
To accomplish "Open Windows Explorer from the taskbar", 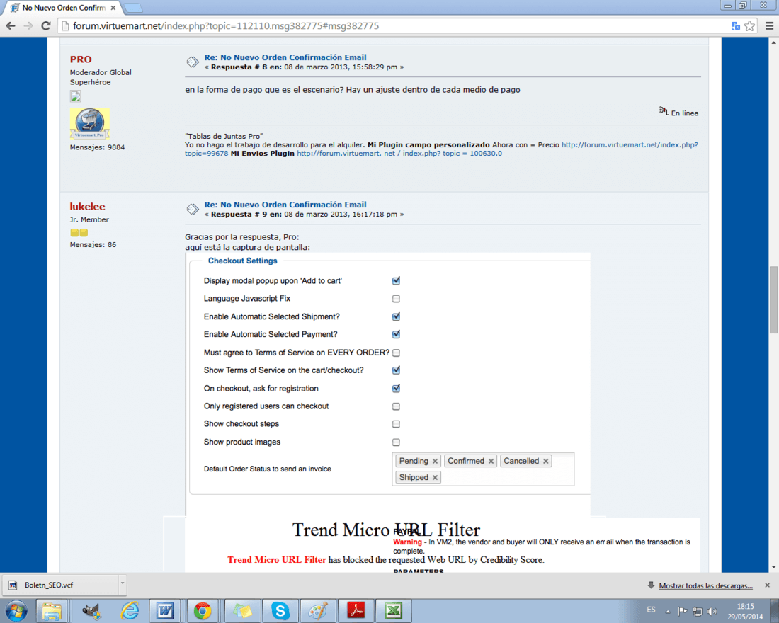I will click(52, 610).
